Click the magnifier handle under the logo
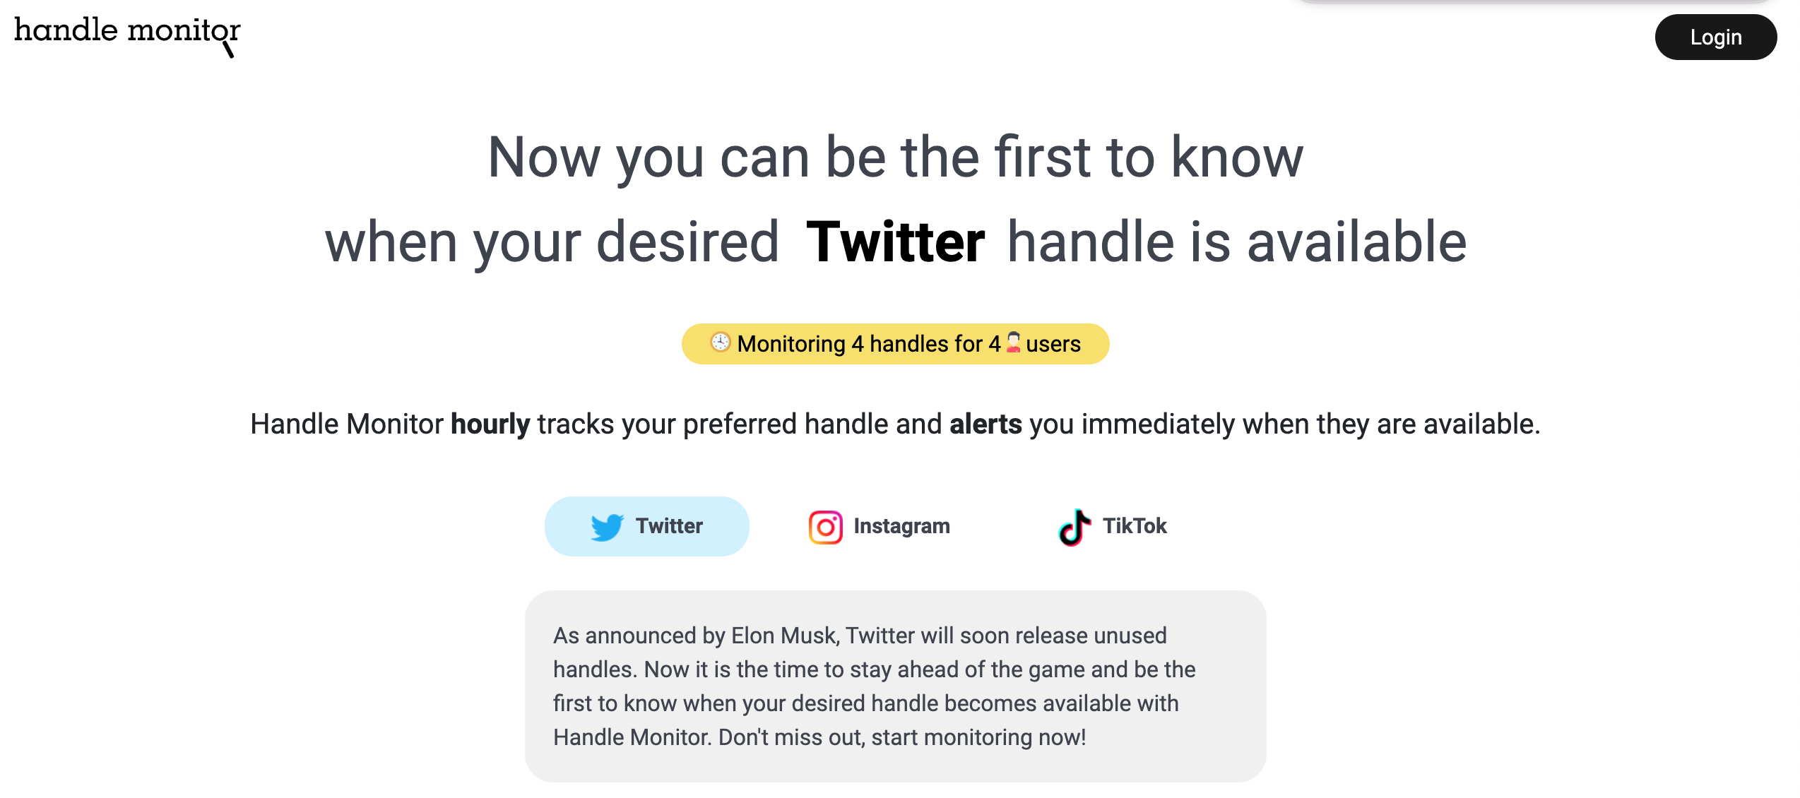Image resolution: width=1800 pixels, height=798 pixels. click(x=228, y=49)
